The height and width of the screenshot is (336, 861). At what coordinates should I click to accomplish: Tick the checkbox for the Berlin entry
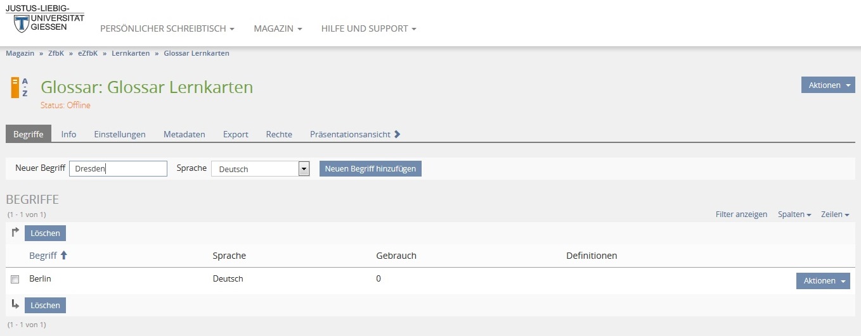(x=15, y=279)
